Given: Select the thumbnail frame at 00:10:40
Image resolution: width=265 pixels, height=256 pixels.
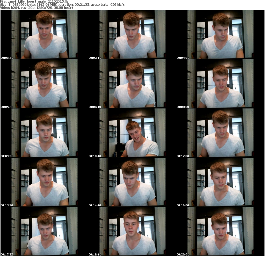Looking at the screenshot, I should click(132, 133).
